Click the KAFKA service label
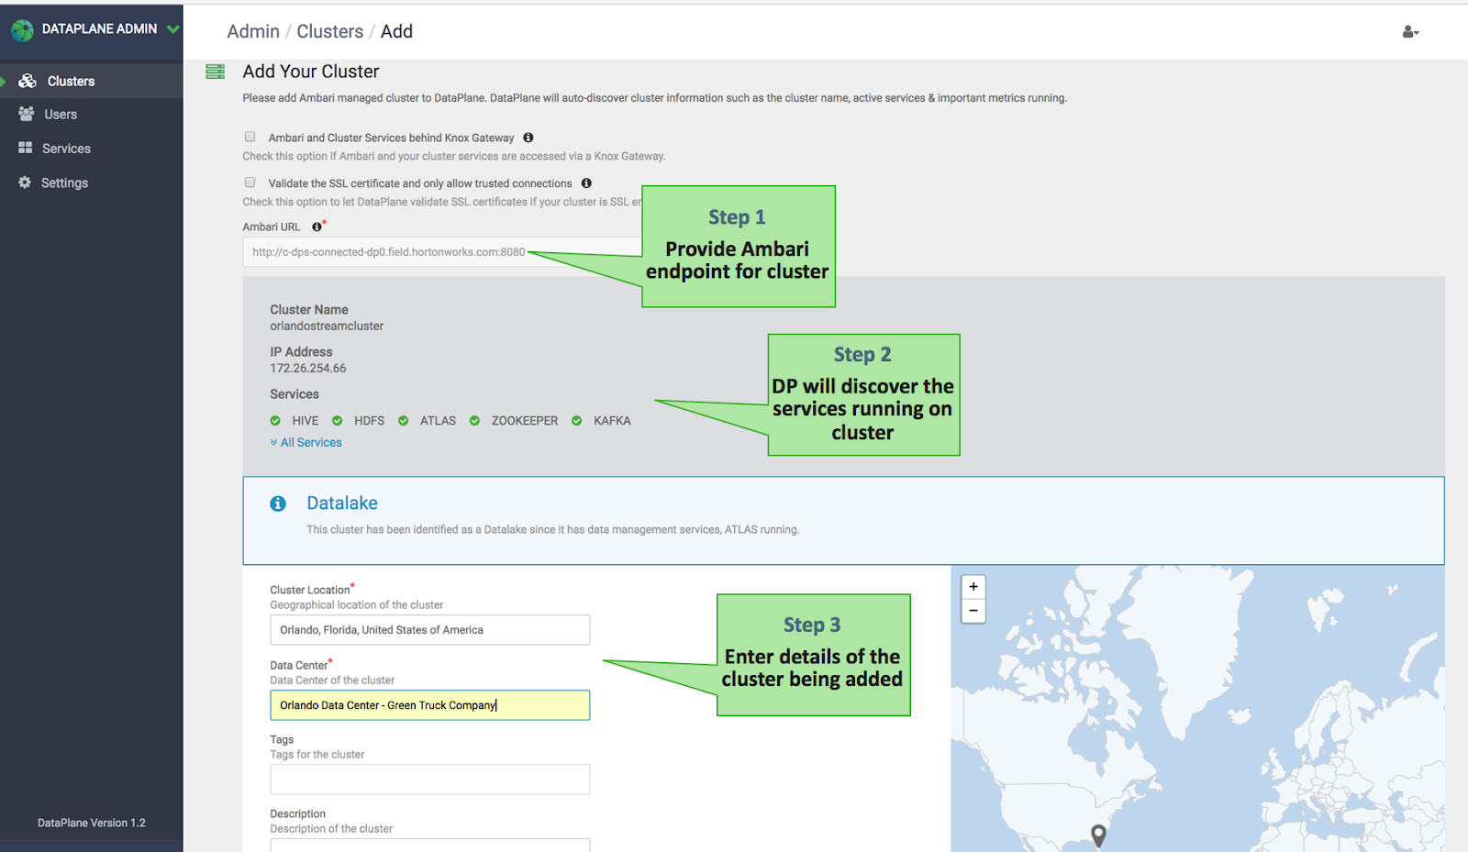Viewport: 1468px width, 852px height. 612,421
